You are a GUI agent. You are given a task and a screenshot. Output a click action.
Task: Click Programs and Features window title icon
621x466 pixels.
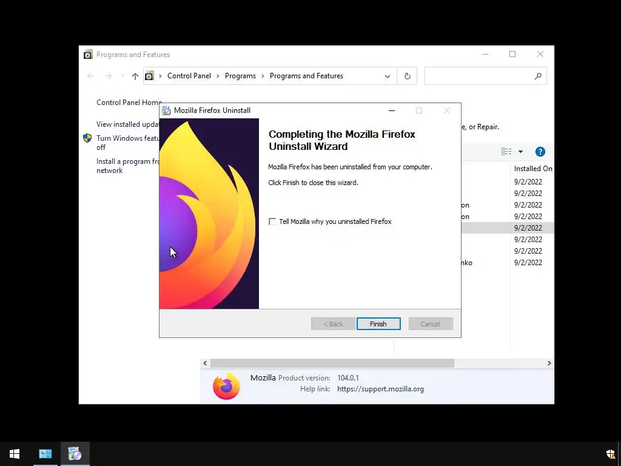(88, 54)
